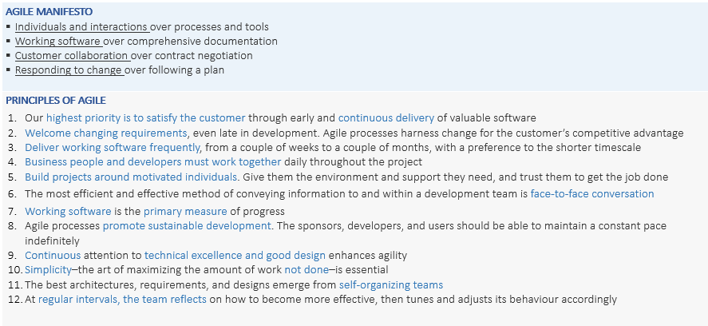Image resolution: width=708 pixels, height=326 pixels.
Task: Click the PRINCIPLES OF AGILE heading
Action: click(56, 101)
